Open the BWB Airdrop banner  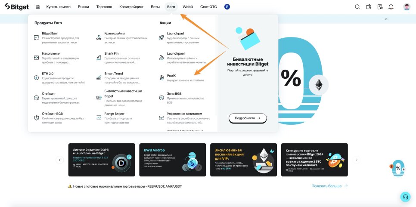pos(172,160)
